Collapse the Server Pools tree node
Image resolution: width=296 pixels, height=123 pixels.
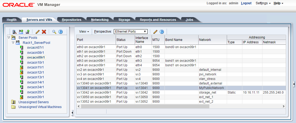[9, 38]
